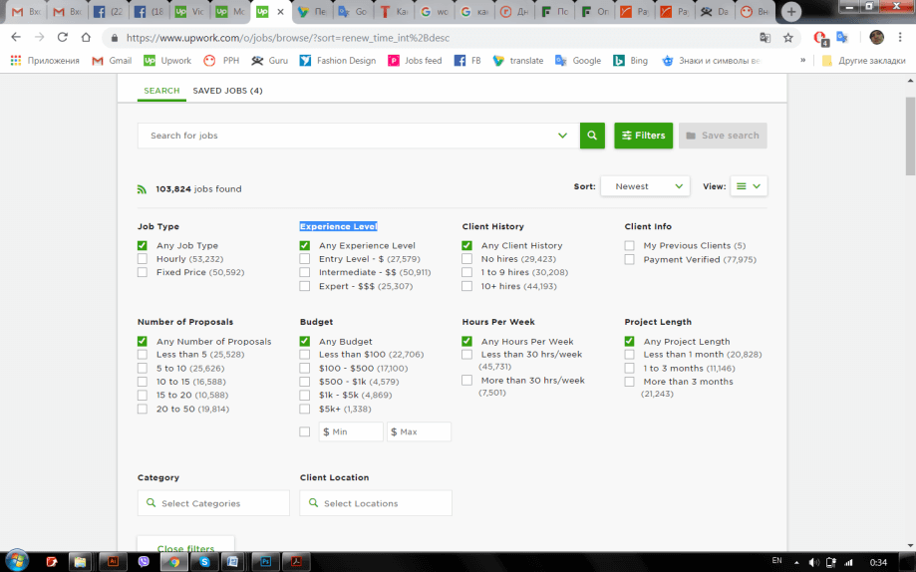Open the Select Locations selector
Viewport: 916px width, 572px height.
376,503
